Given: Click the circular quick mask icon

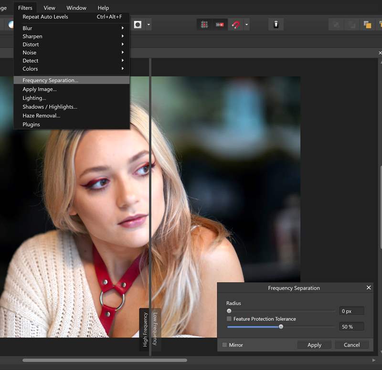Looking at the screenshot, I should pos(138,24).
